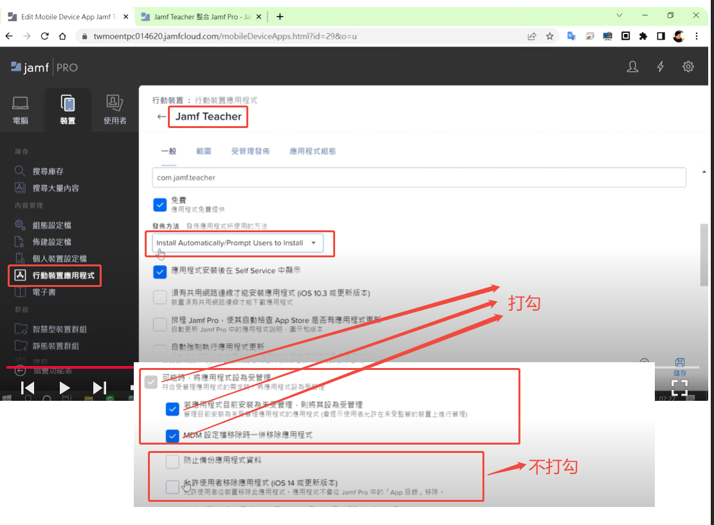Screen dimensions: 714x525
Task: Skip to next video track
Action: 100,388
